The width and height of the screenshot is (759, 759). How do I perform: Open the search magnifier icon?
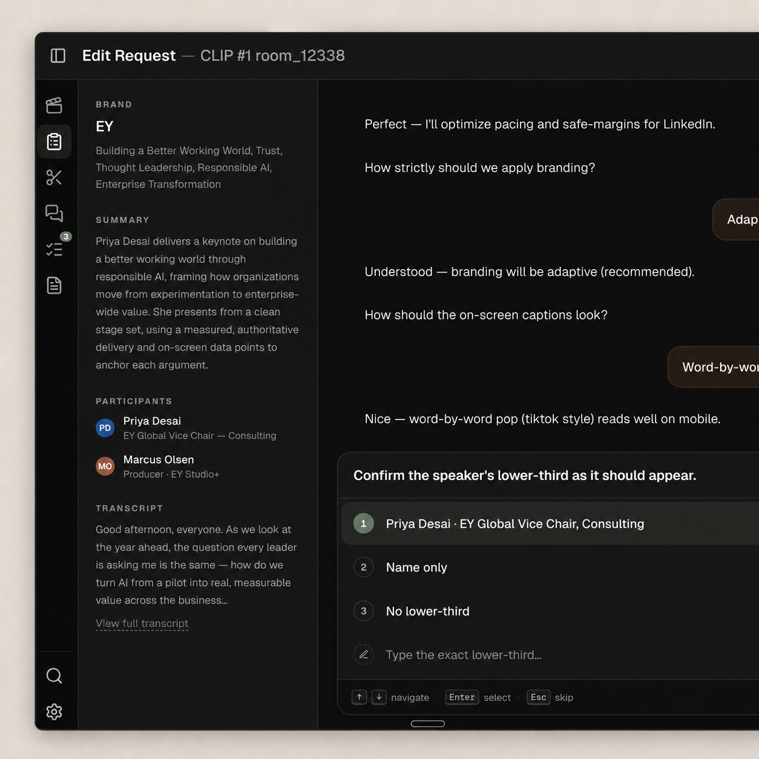pyautogui.click(x=54, y=675)
